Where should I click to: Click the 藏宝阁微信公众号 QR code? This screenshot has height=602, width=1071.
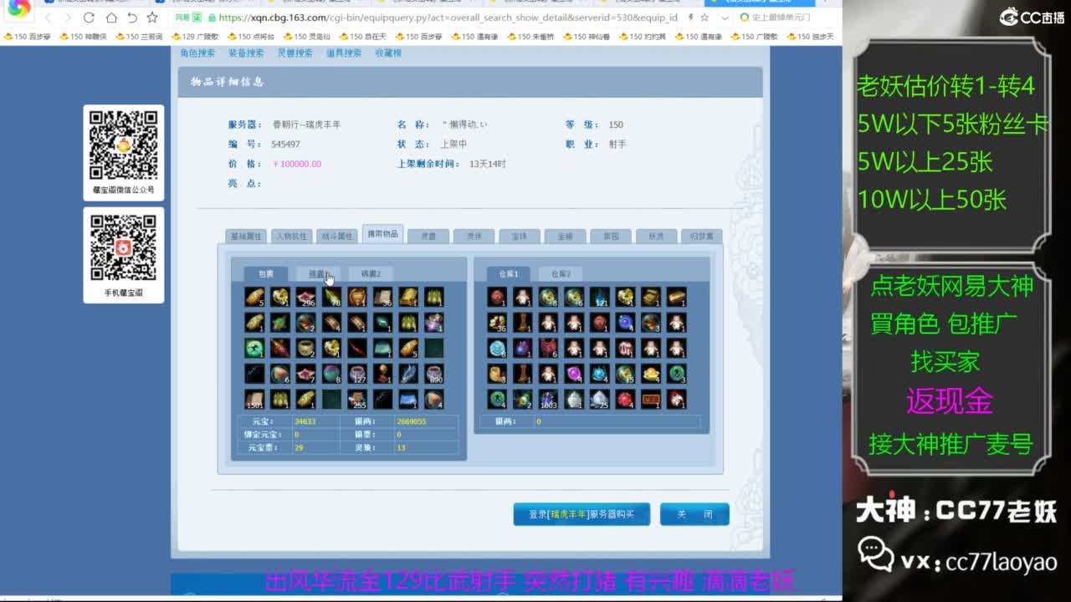pos(124,145)
